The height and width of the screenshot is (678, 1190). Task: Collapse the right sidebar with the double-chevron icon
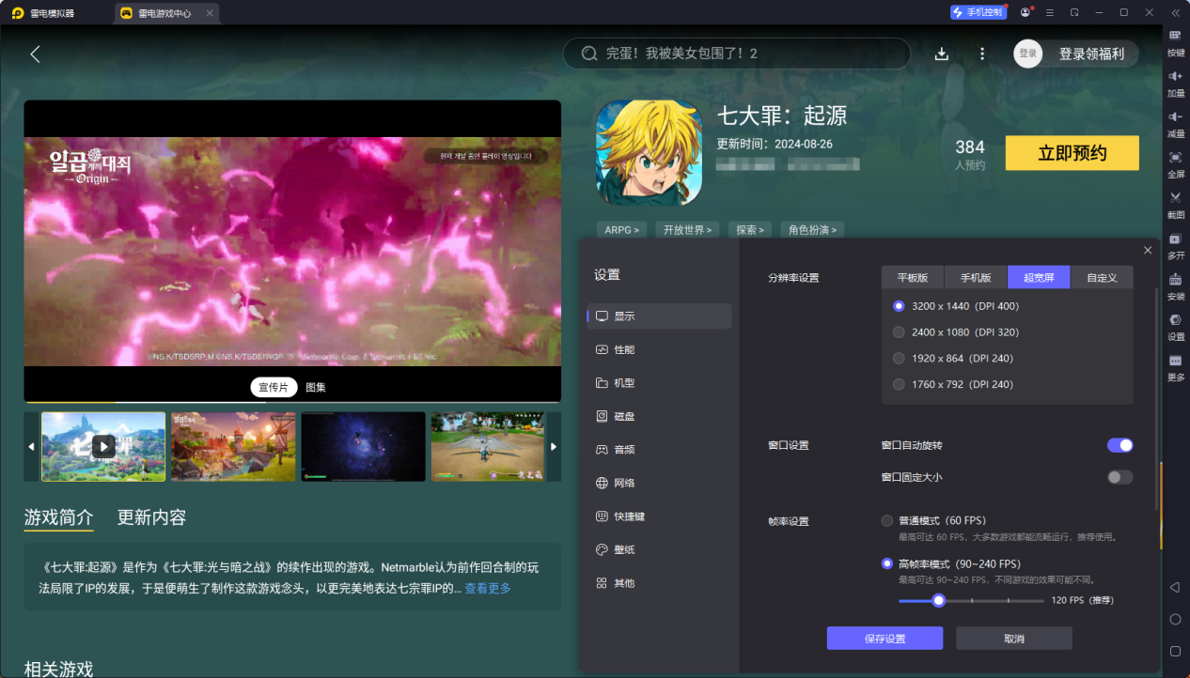click(x=1175, y=12)
